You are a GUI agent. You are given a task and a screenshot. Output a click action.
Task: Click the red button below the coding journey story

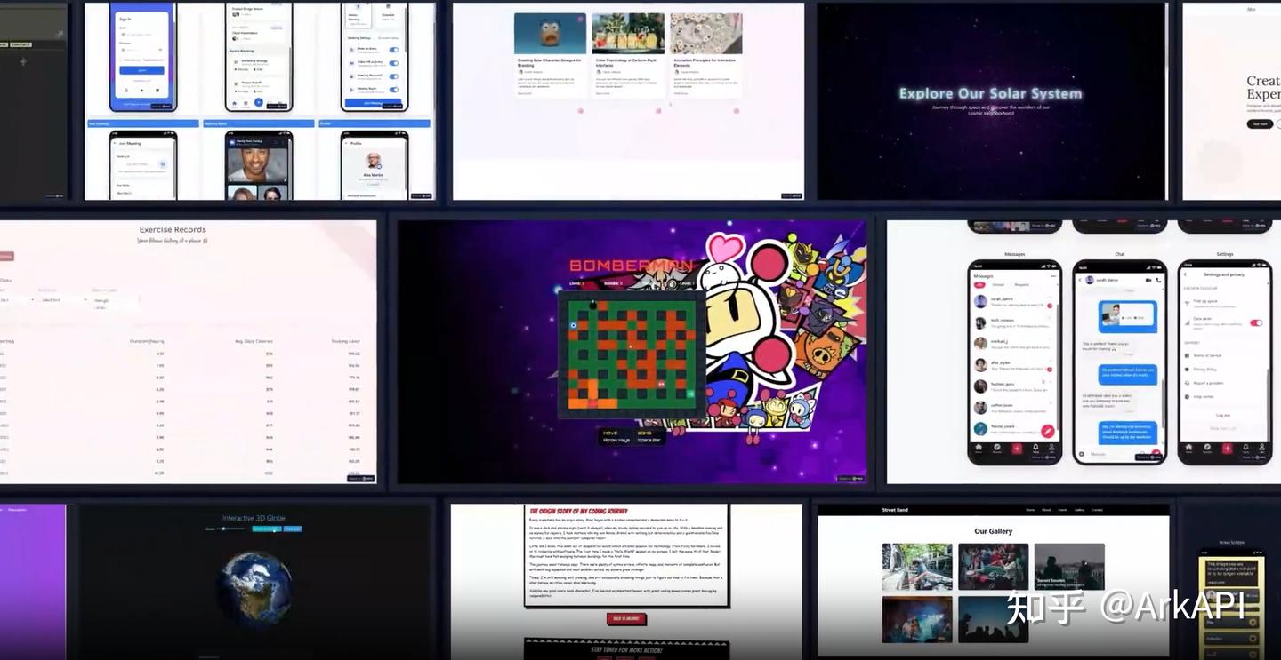626,619
